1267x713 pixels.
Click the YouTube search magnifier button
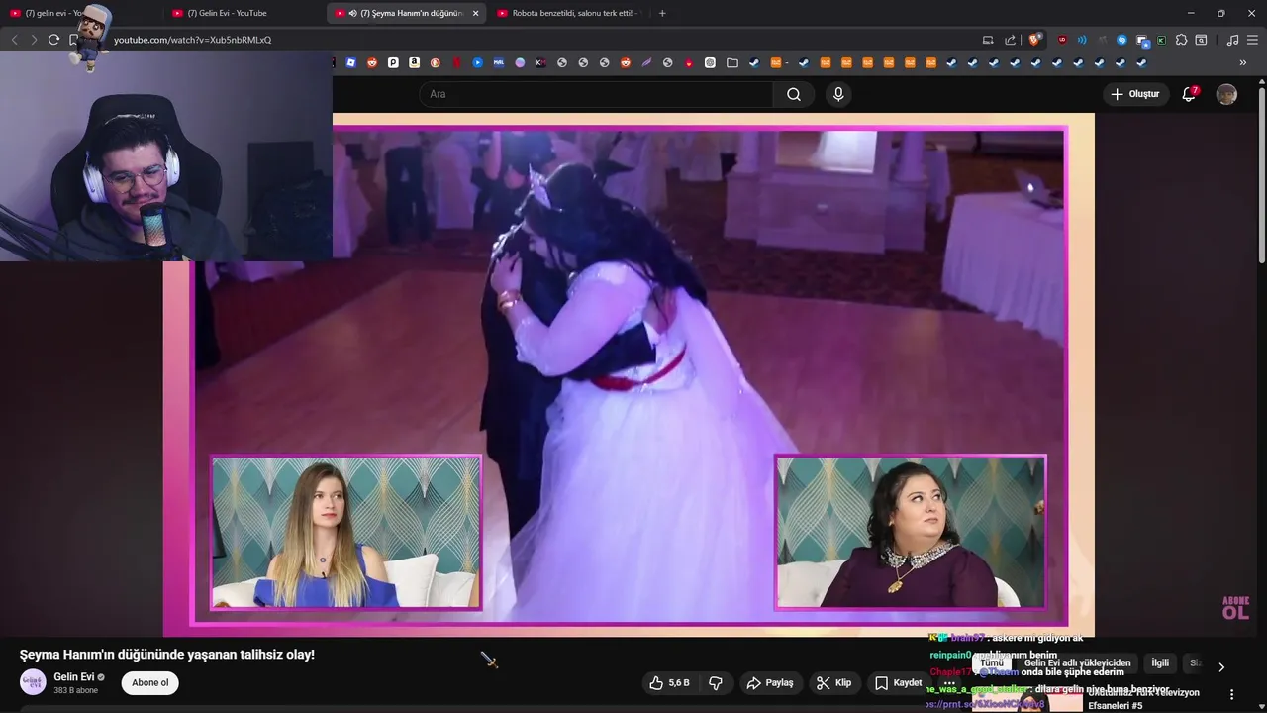(x=794, y=94)
